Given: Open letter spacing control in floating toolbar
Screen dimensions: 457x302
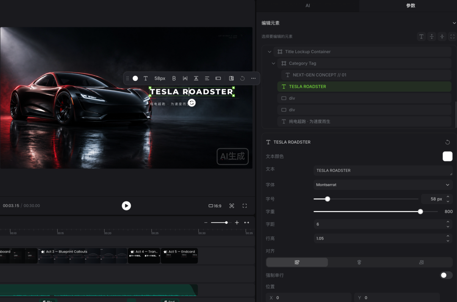Looking at the screenshot, I should click(x=185, y=78).
